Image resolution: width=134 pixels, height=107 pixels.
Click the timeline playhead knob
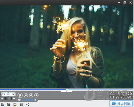(x=67, y=90)
